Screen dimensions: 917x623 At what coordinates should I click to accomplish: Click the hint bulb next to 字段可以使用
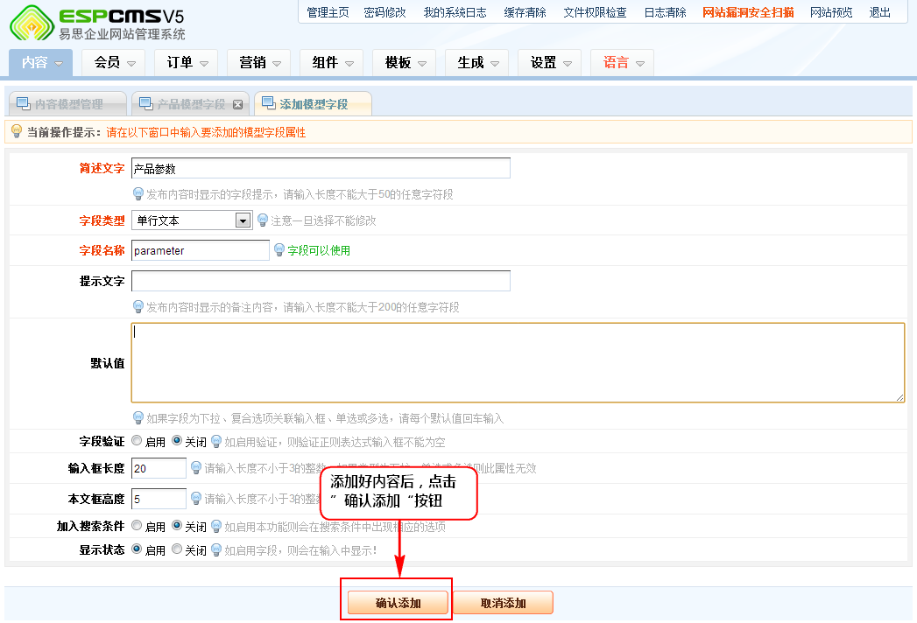pyautogui.click(x=279, y=250)
